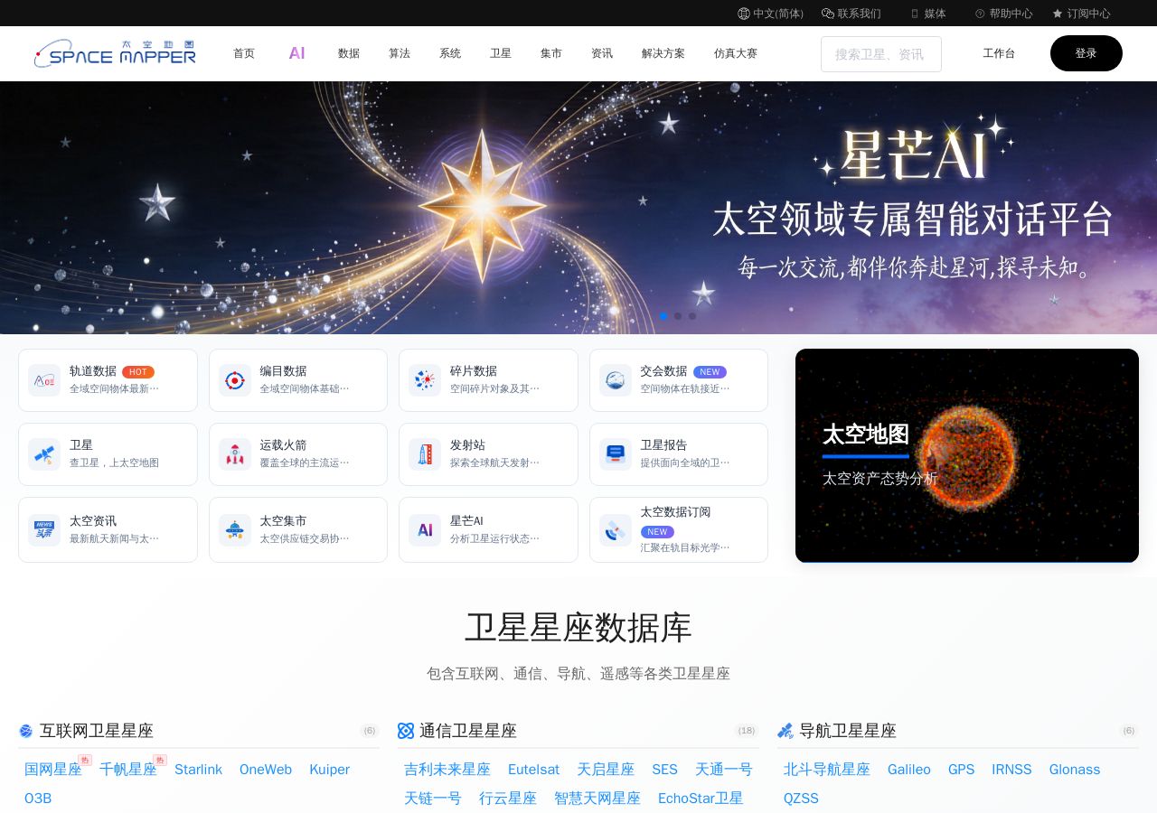
Task: Open the 集市 nav item
Action: (551, 53)
